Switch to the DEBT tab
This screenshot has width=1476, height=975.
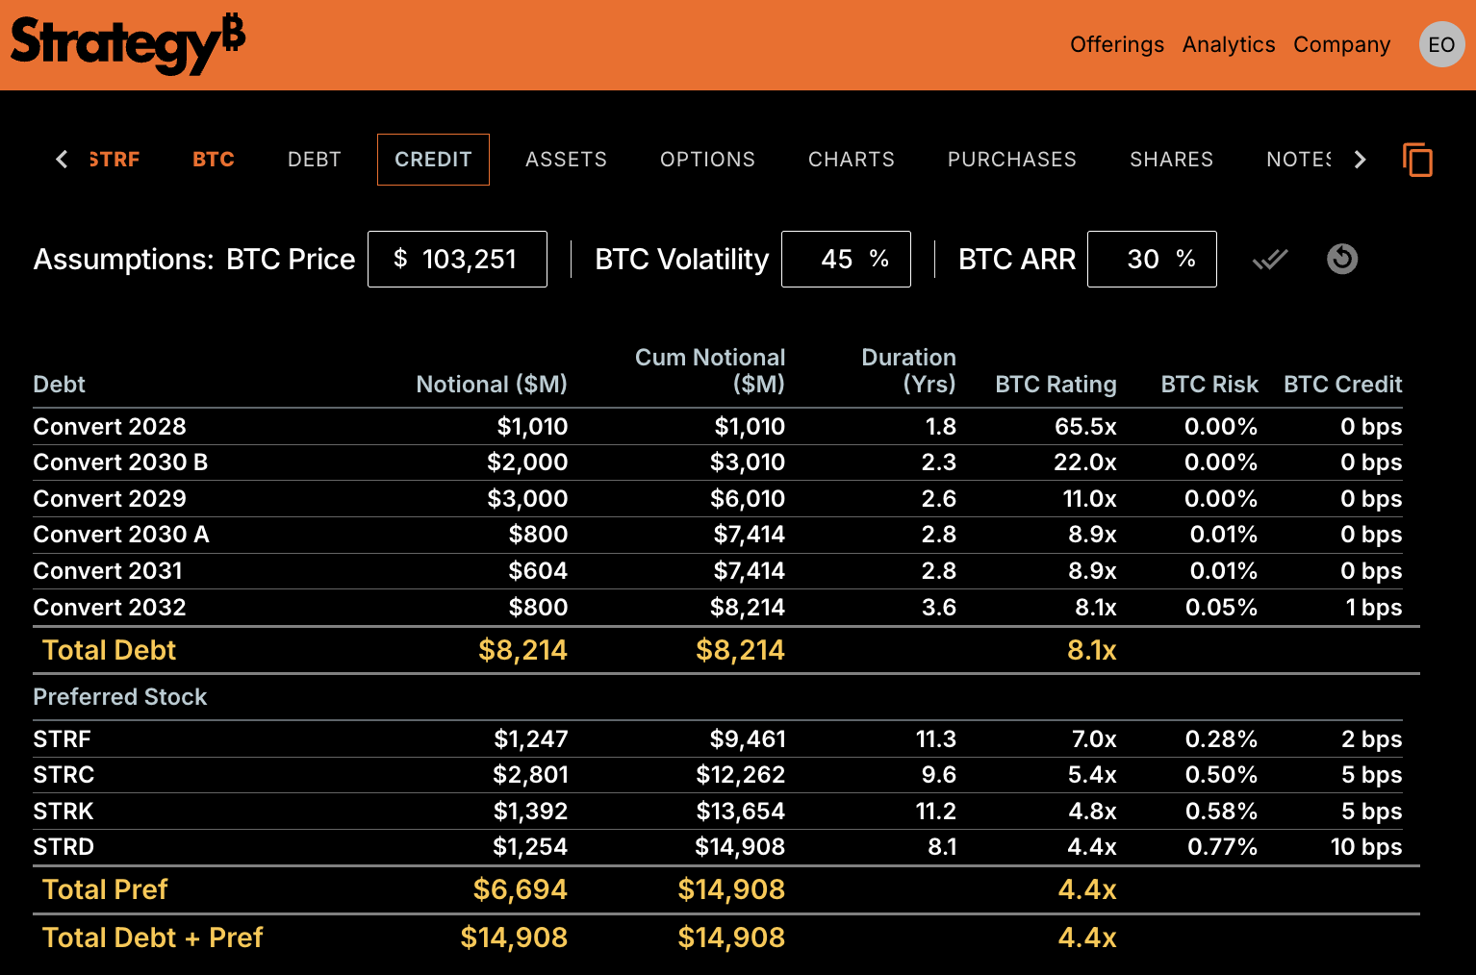(x=315, y=160)
